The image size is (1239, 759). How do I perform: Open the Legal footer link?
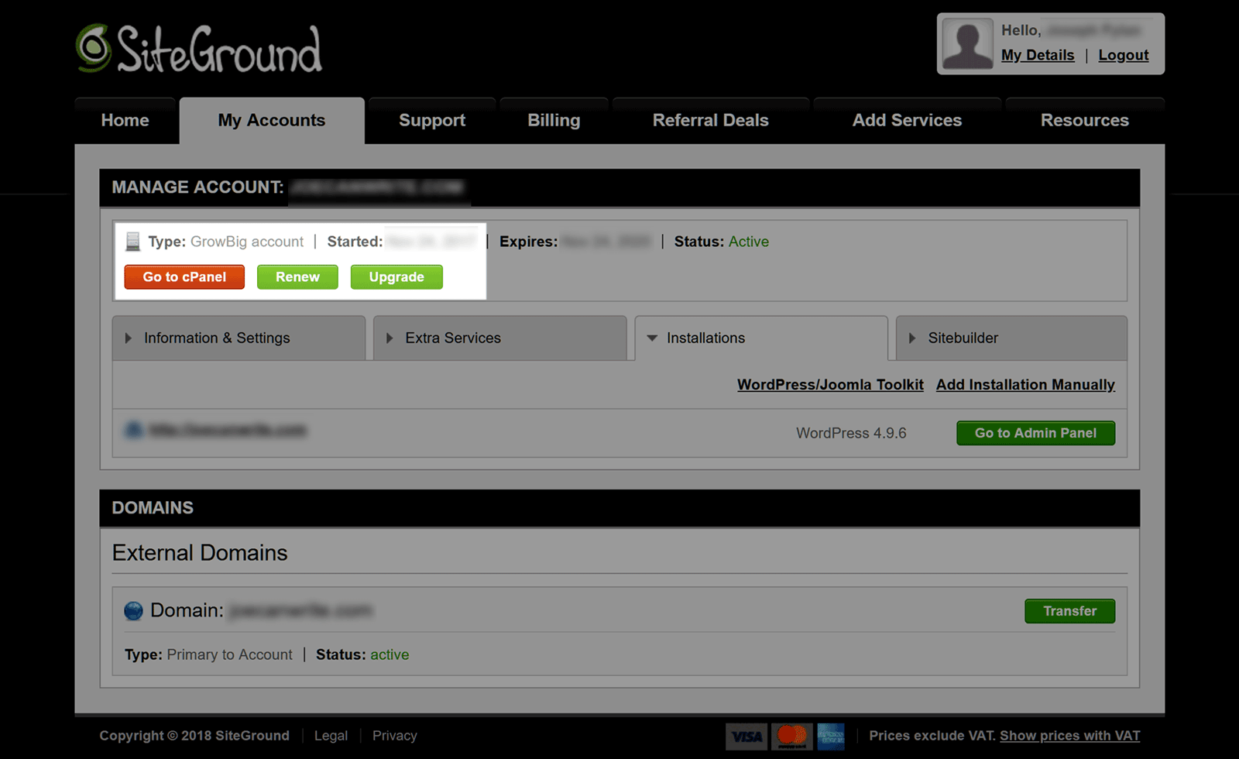tap(331, 736)
